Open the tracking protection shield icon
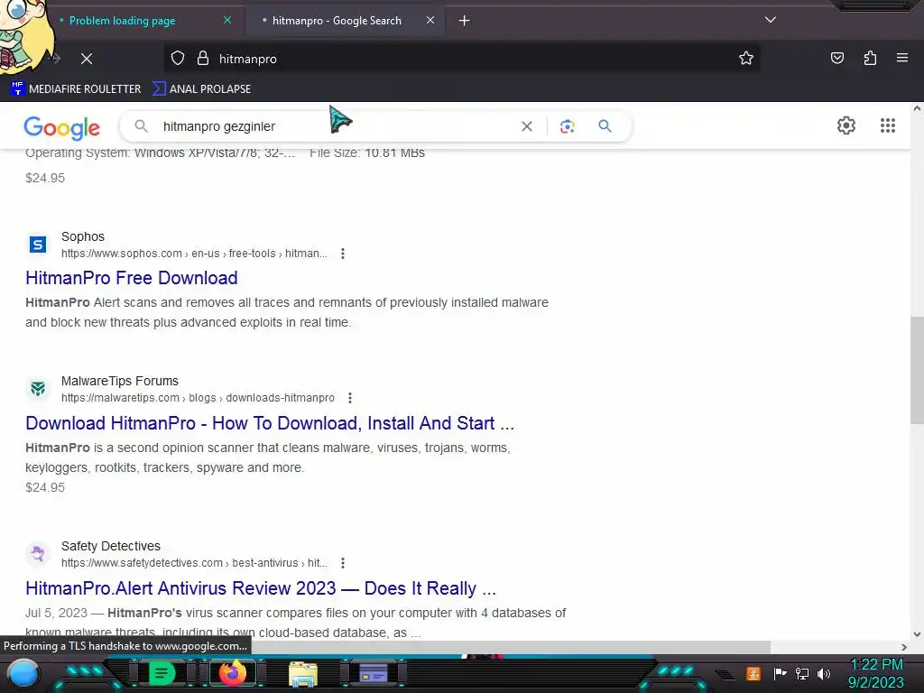Viewport: 924px width, 693px height. [x=178, y=59]
